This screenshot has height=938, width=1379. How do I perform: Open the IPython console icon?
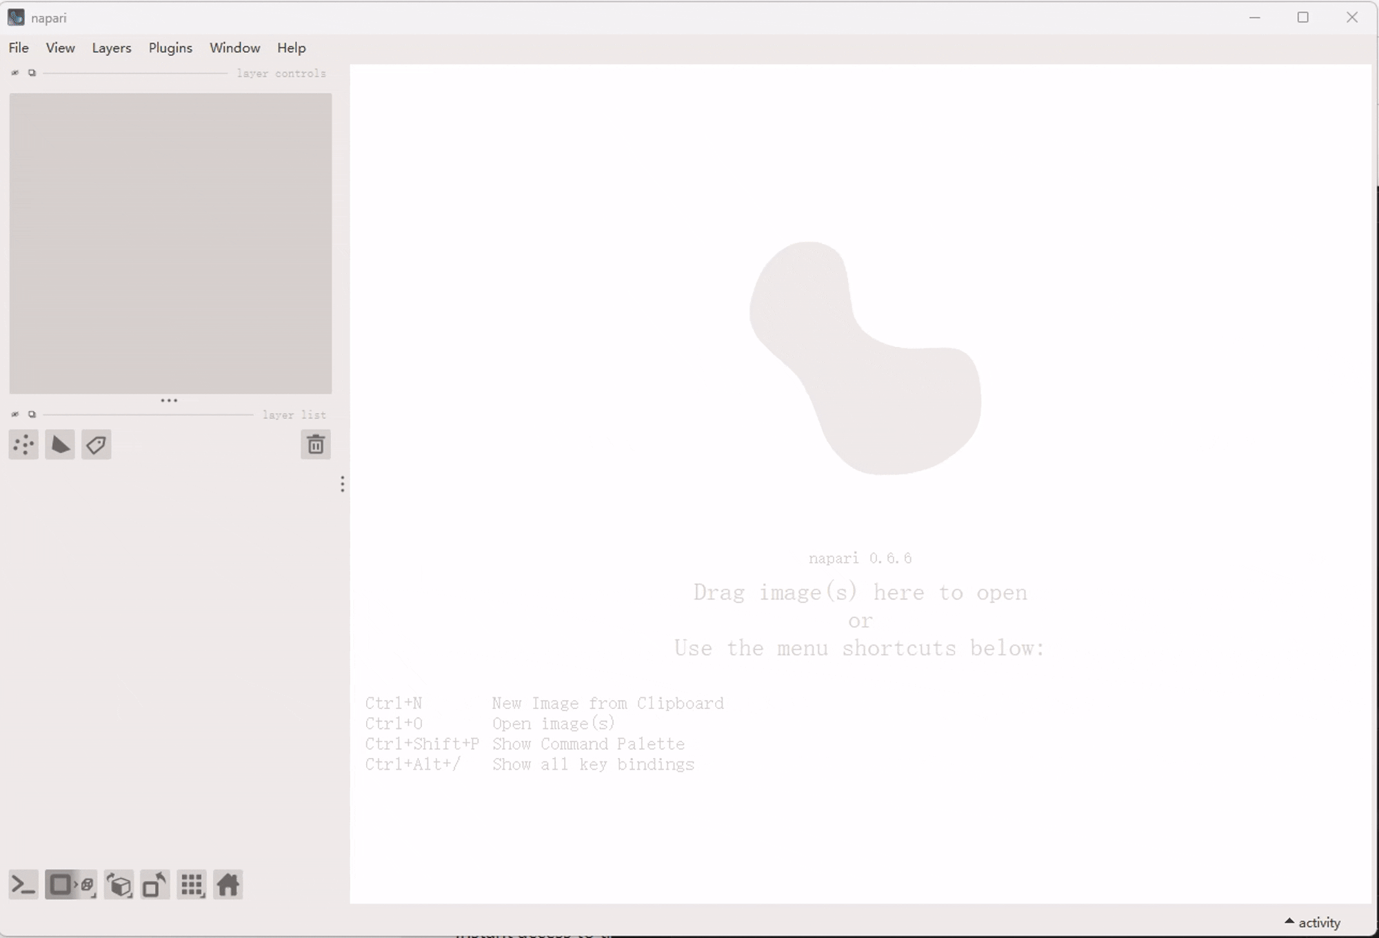coord(23,885)
